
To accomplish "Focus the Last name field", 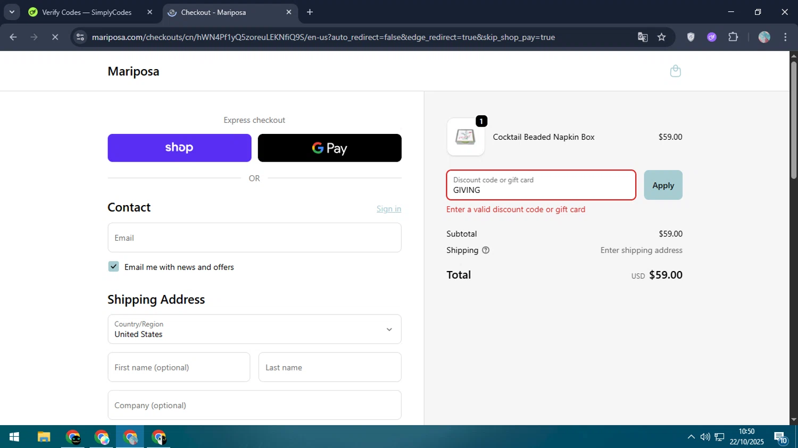I will 330,367.
